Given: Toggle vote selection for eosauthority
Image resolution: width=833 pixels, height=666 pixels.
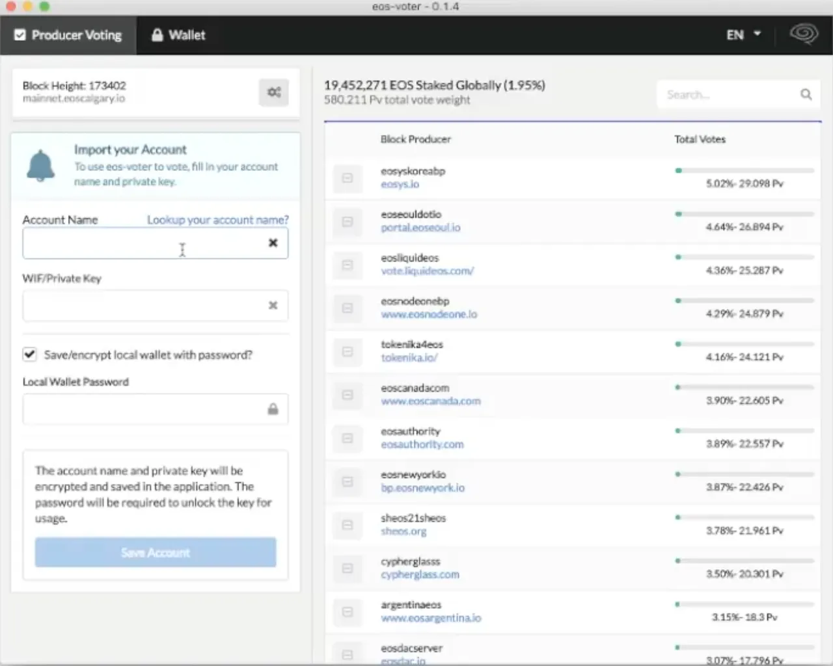Looking at the screenshot, I should (348, 438).
